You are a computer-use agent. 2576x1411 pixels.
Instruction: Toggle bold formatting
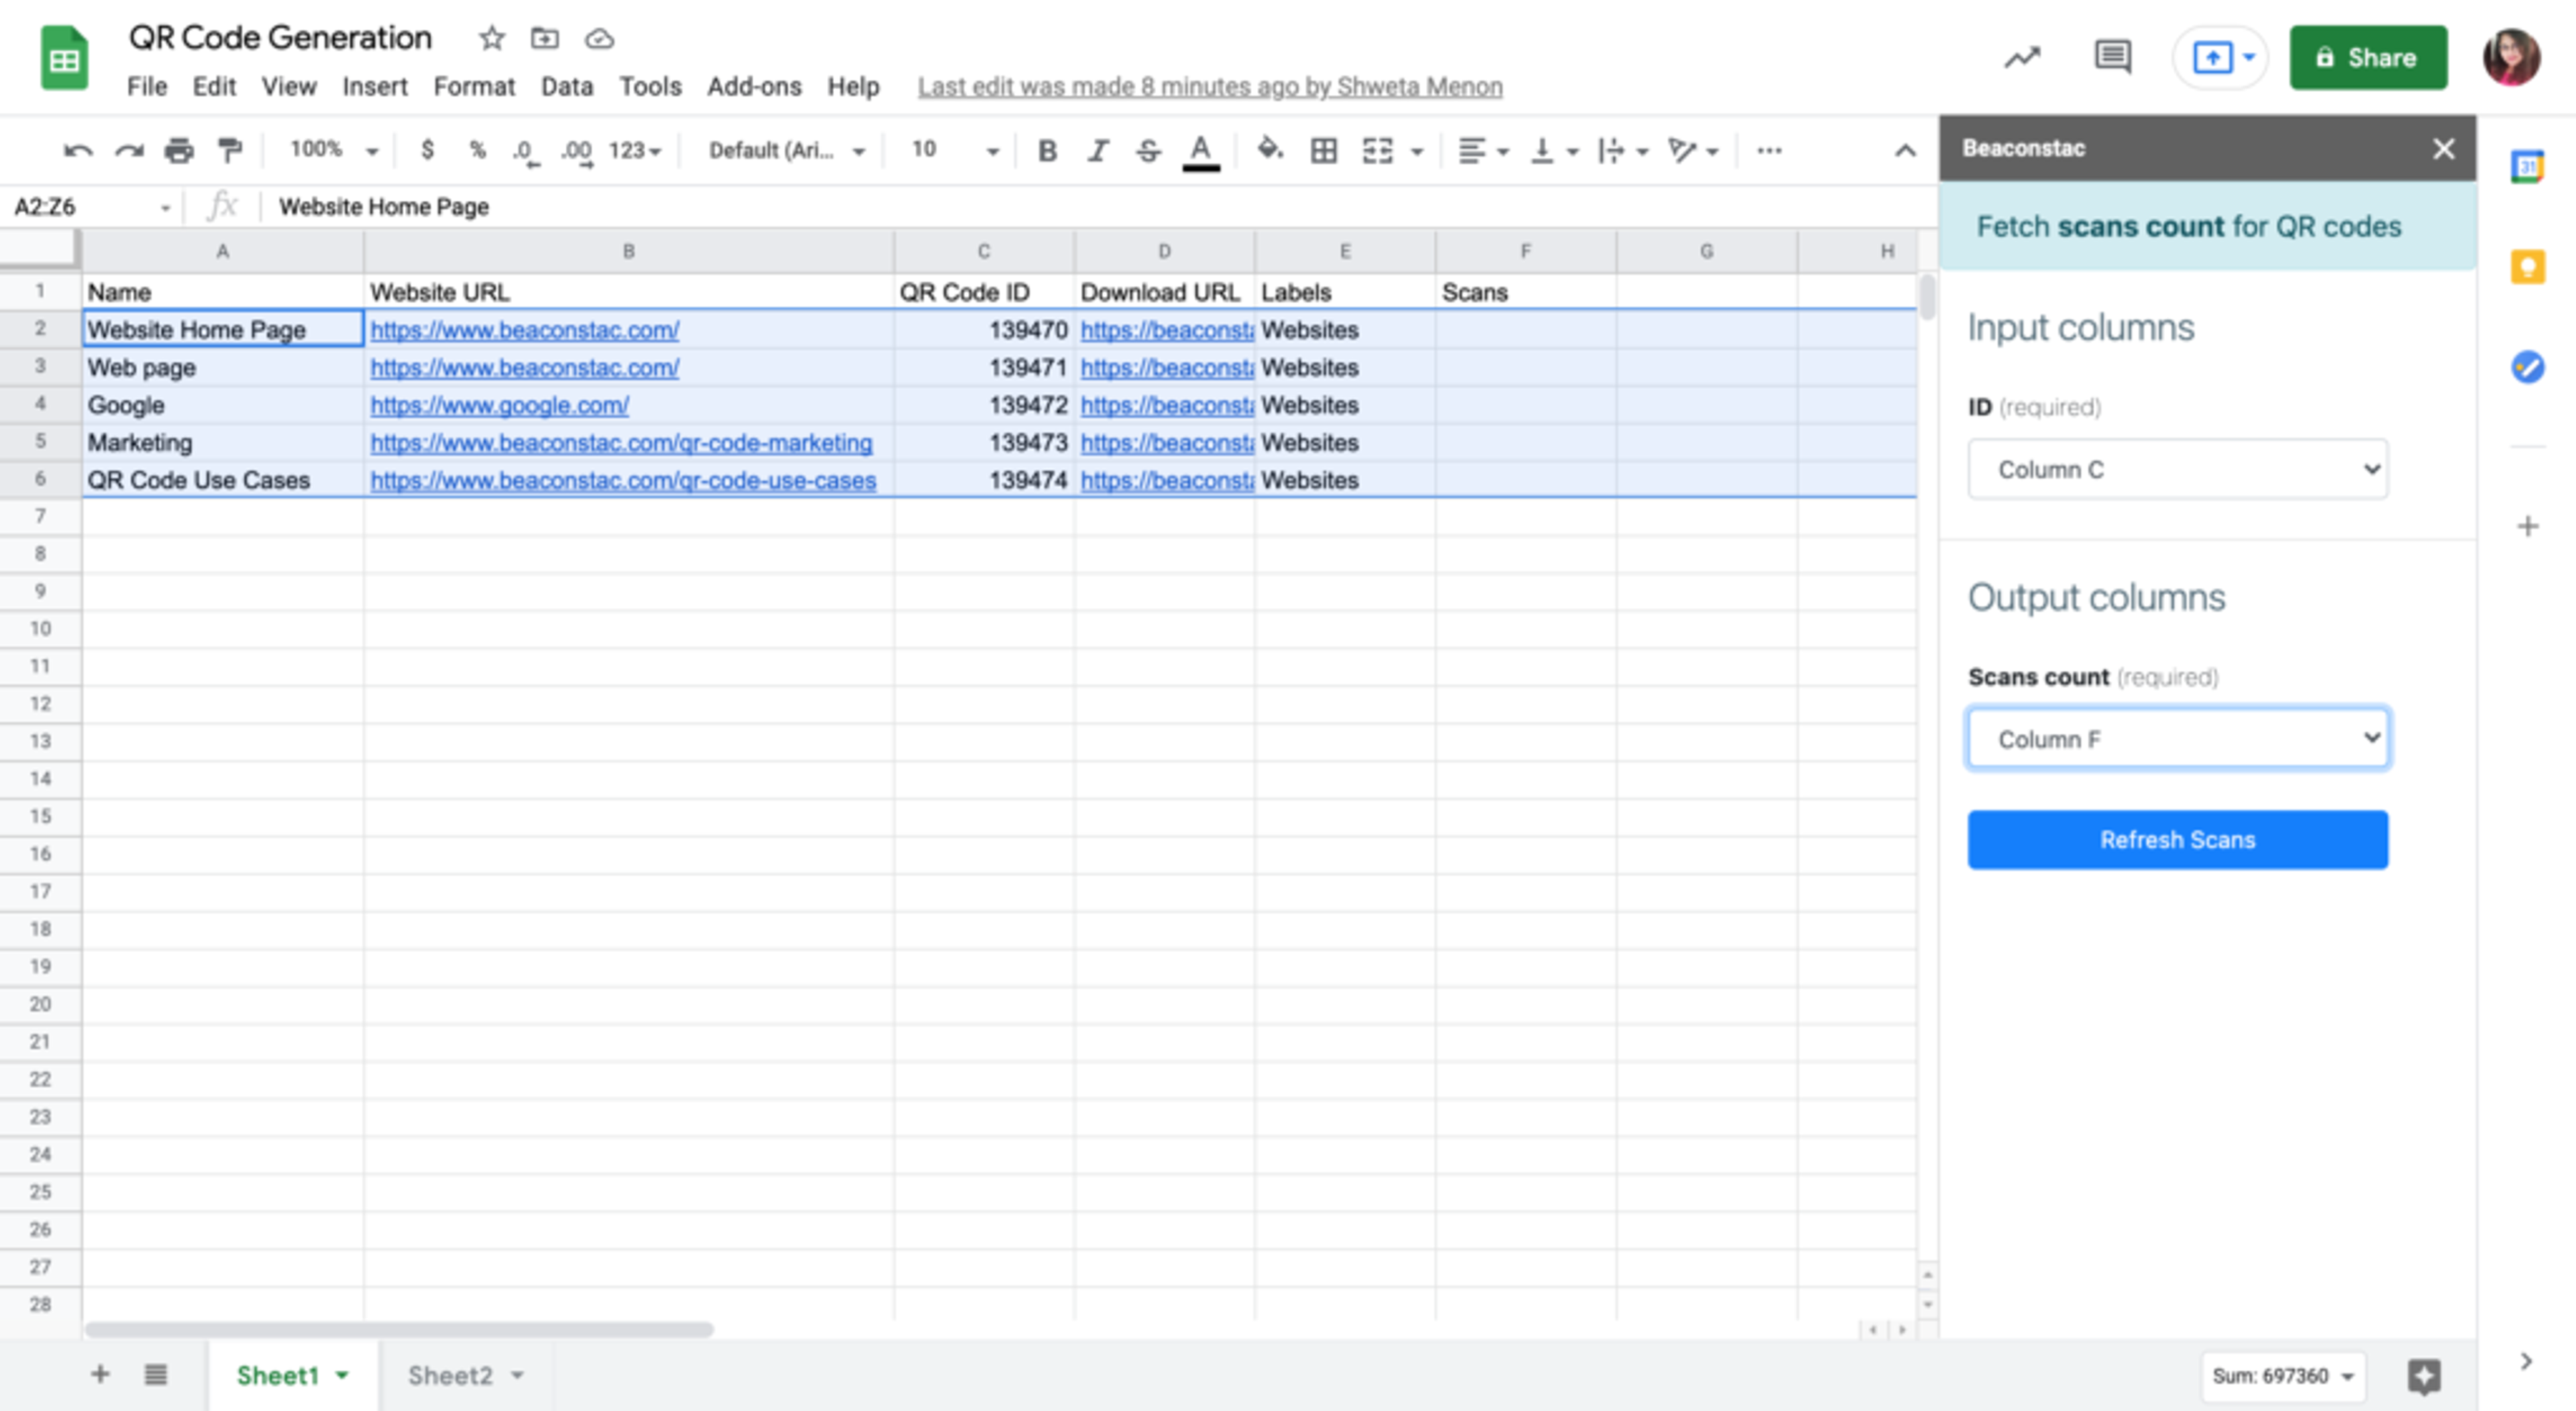point(1047,151)
